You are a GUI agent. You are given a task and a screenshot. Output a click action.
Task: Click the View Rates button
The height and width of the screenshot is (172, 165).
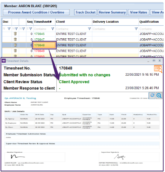pyautogui.click(x=138, y=12)
